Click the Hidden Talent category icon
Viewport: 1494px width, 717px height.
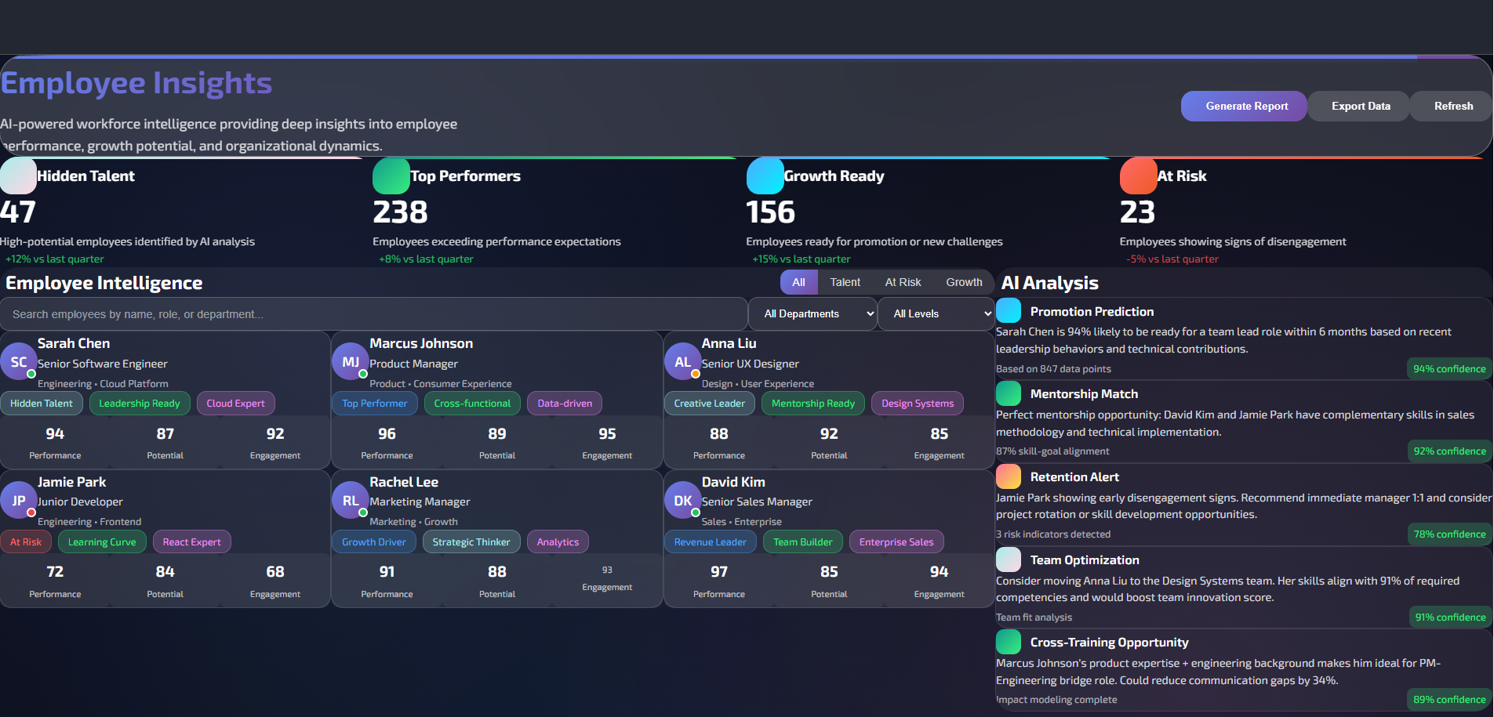click(x=17, y=176)
